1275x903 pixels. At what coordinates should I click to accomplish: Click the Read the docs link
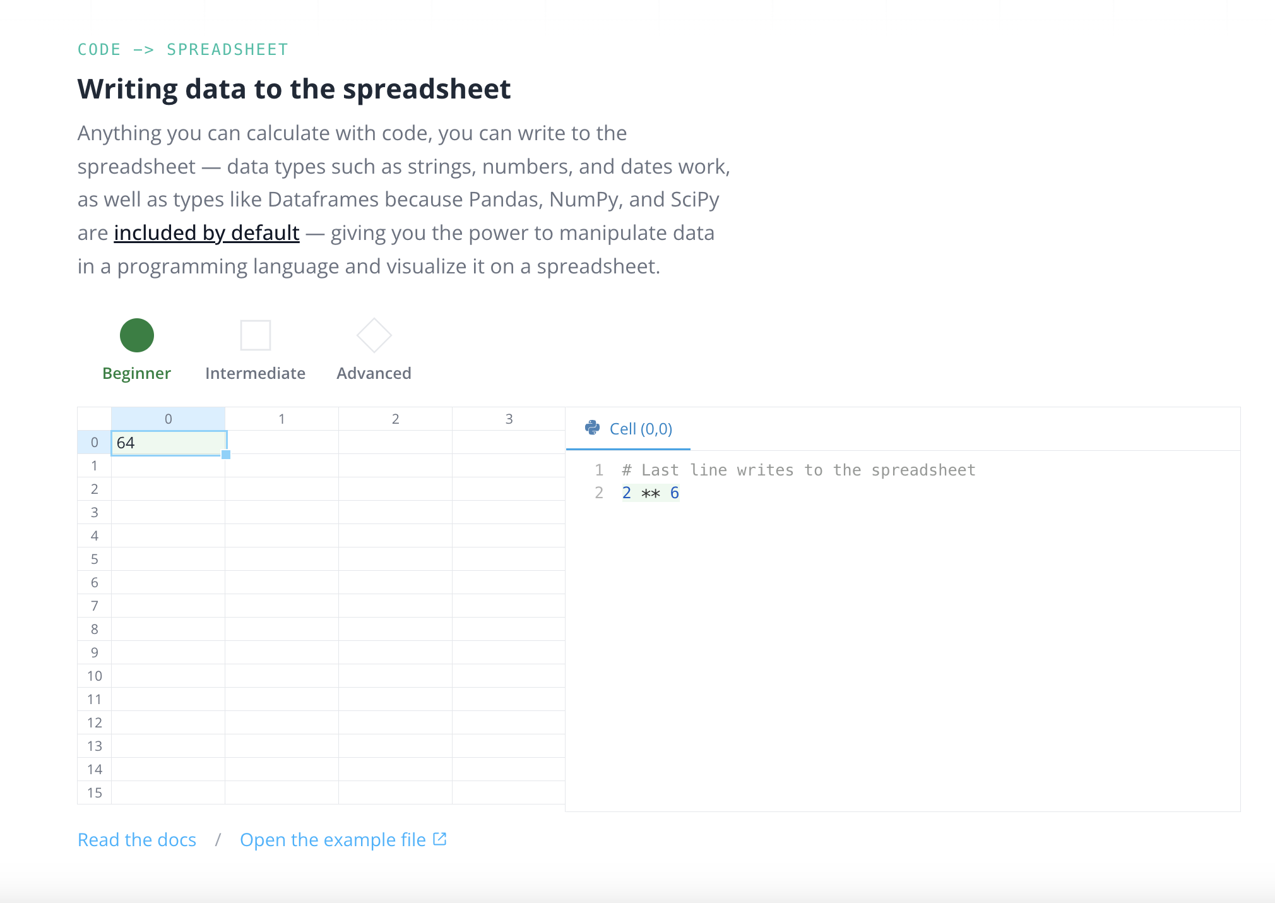pos(137,839)
